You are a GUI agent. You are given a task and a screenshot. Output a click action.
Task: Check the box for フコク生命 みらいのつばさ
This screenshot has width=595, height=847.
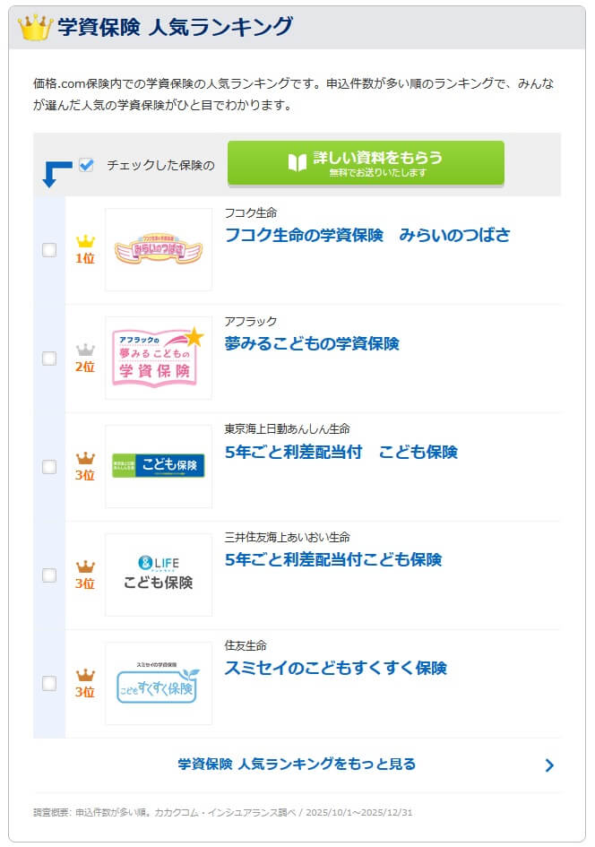(49, 250)
